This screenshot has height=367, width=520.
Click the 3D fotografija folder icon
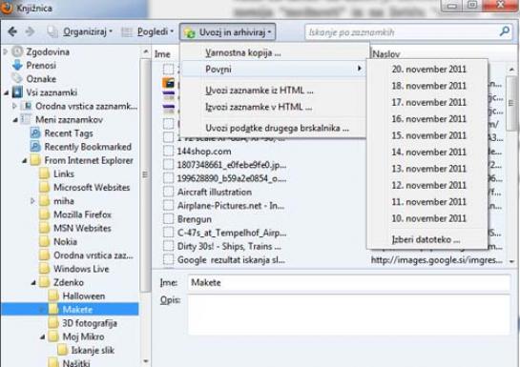click(x=53, y=323)
